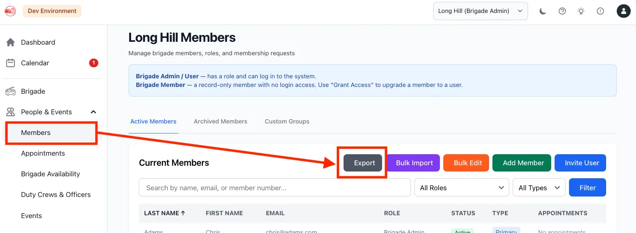
Task: Click the lightbulb tips icon
Action: (x=581, y=11)
